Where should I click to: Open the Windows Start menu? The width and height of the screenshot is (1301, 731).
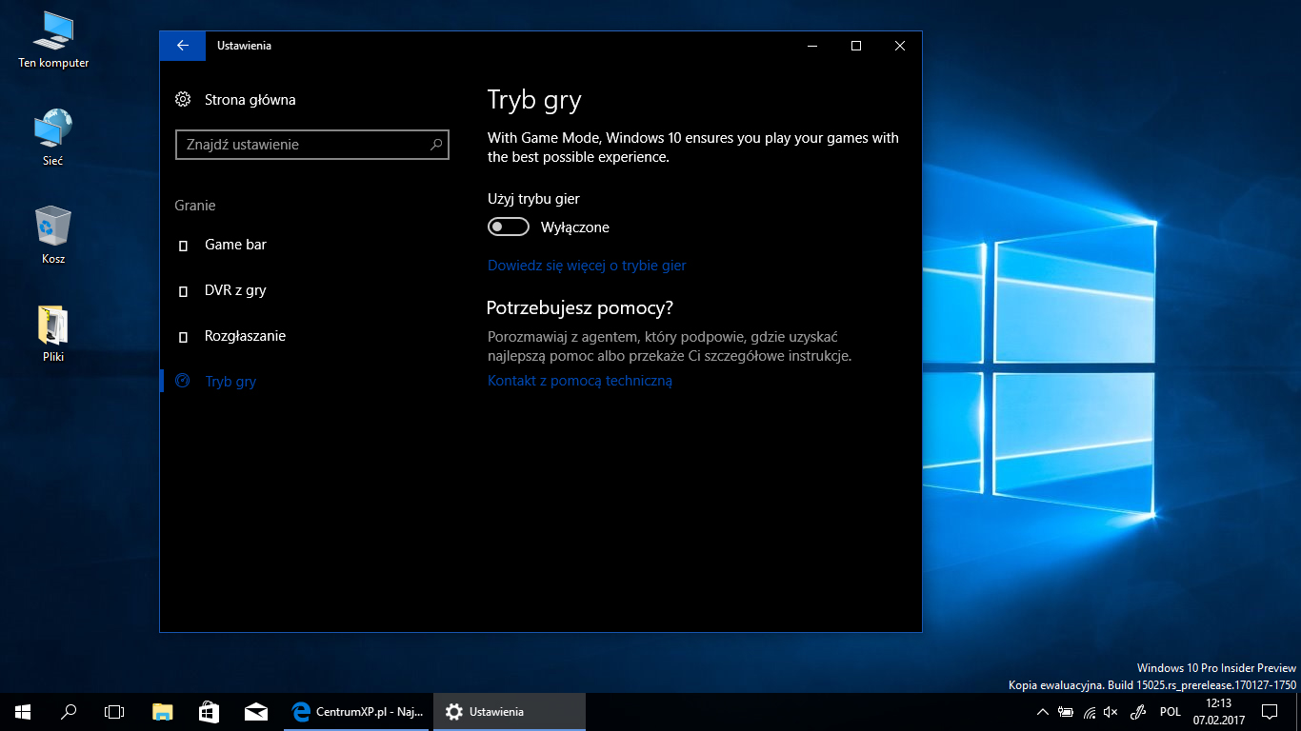click(x=23, y=712)
